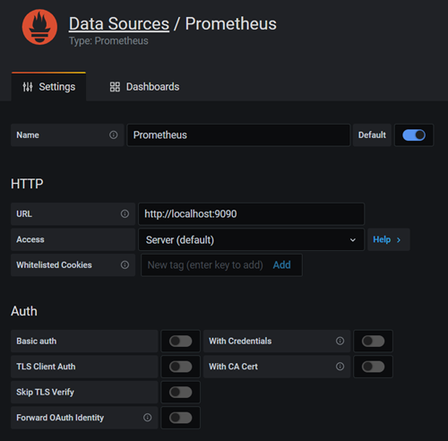448x441 pixels.
Task: Click the grid icon on Dashboards tab
Action: [x=115, y=87]
